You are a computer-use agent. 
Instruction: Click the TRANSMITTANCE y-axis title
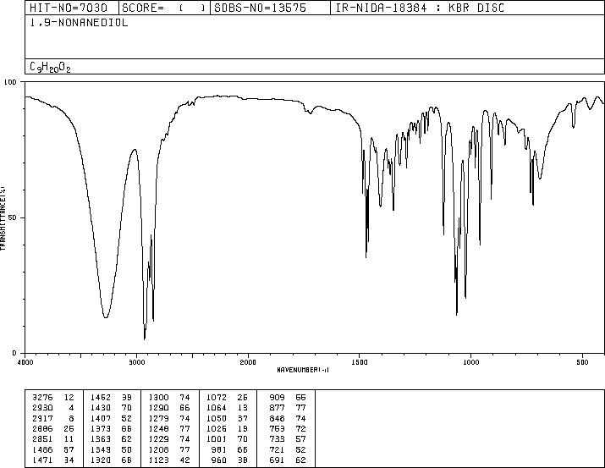point(3,218)
